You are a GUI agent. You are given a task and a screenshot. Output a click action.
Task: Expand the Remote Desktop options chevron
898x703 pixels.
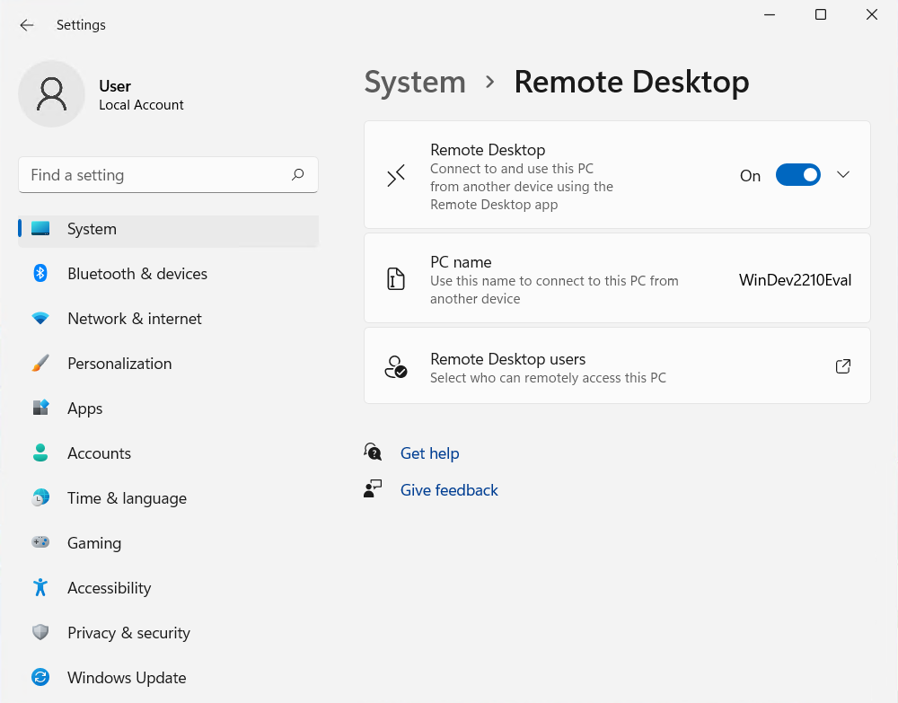tap(843, 175)
